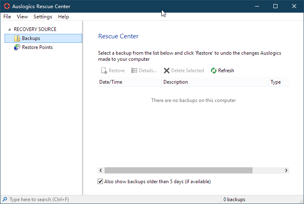Click the 'Type here to search' field

[x=41, y=200]
